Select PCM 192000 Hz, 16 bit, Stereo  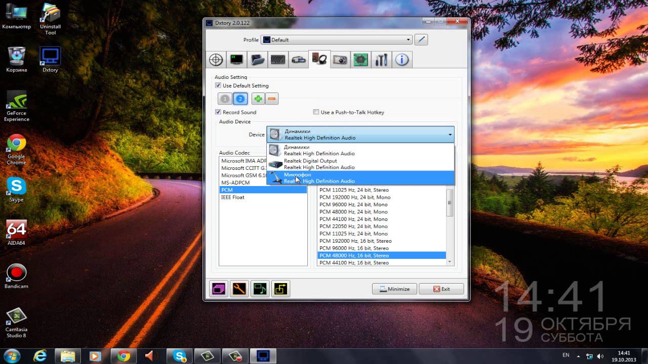(x=382, y=241)
